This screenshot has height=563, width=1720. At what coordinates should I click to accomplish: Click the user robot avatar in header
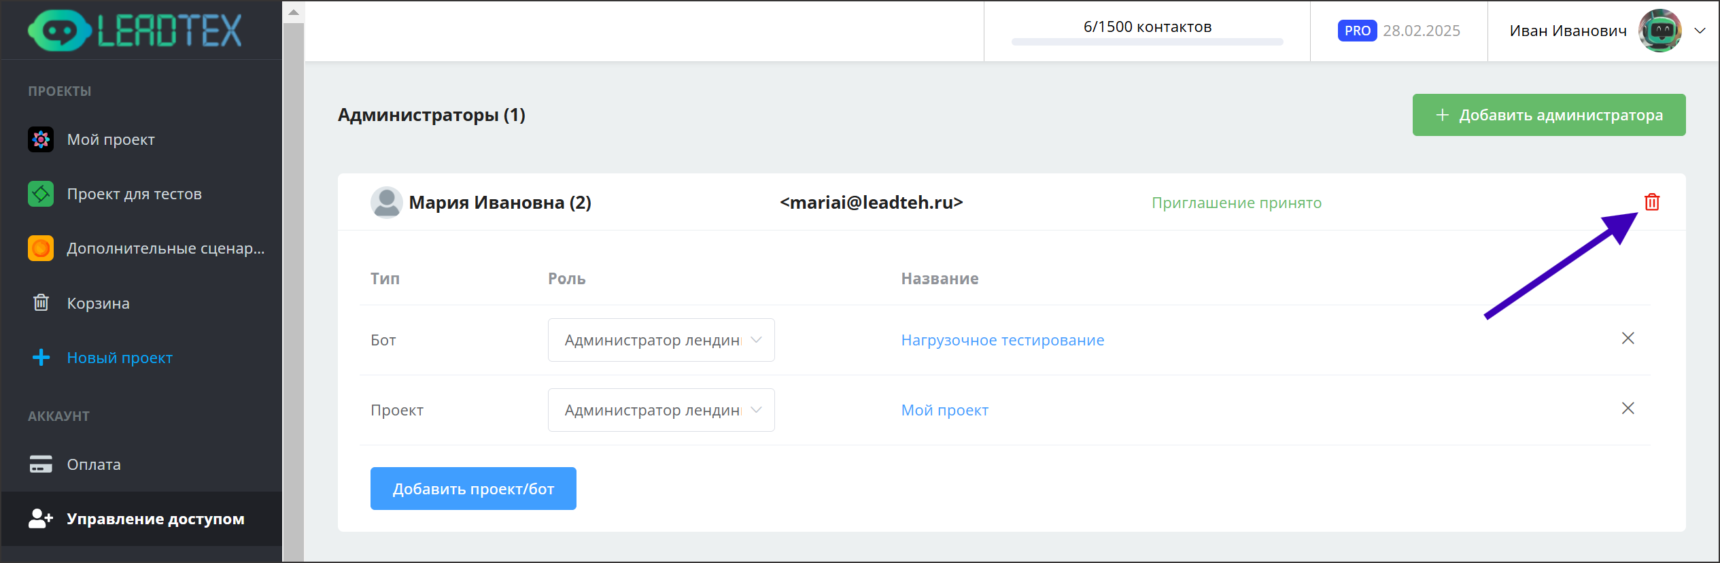pyautogui.click(x=1659, y=31)
